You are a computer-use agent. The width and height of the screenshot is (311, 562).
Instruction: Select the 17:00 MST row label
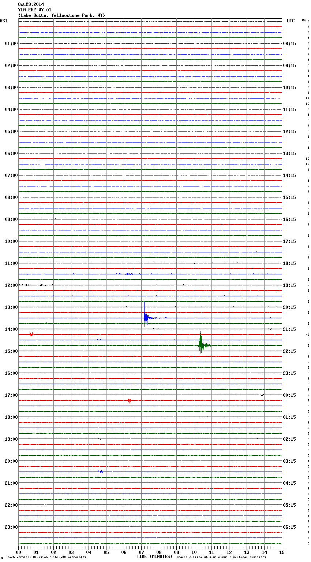click(11, 395)
